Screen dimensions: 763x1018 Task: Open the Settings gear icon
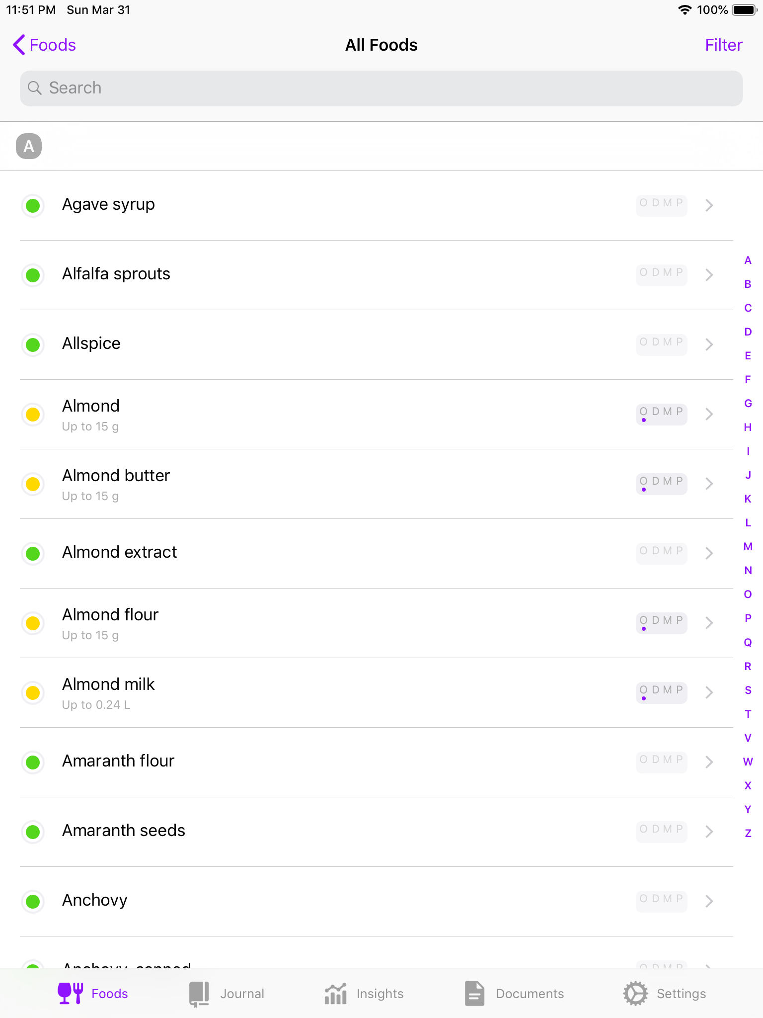click(635, 994)
